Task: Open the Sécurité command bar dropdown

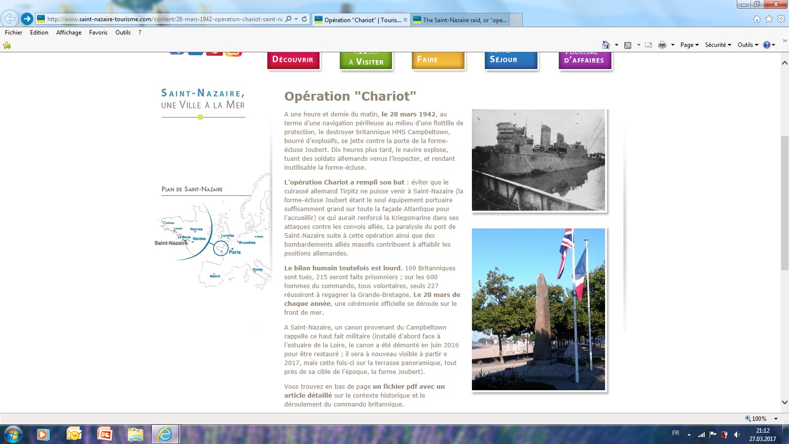Action: (718, 45)
